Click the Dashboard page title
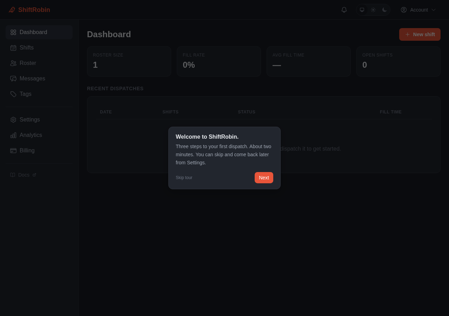 click(109, 34)
